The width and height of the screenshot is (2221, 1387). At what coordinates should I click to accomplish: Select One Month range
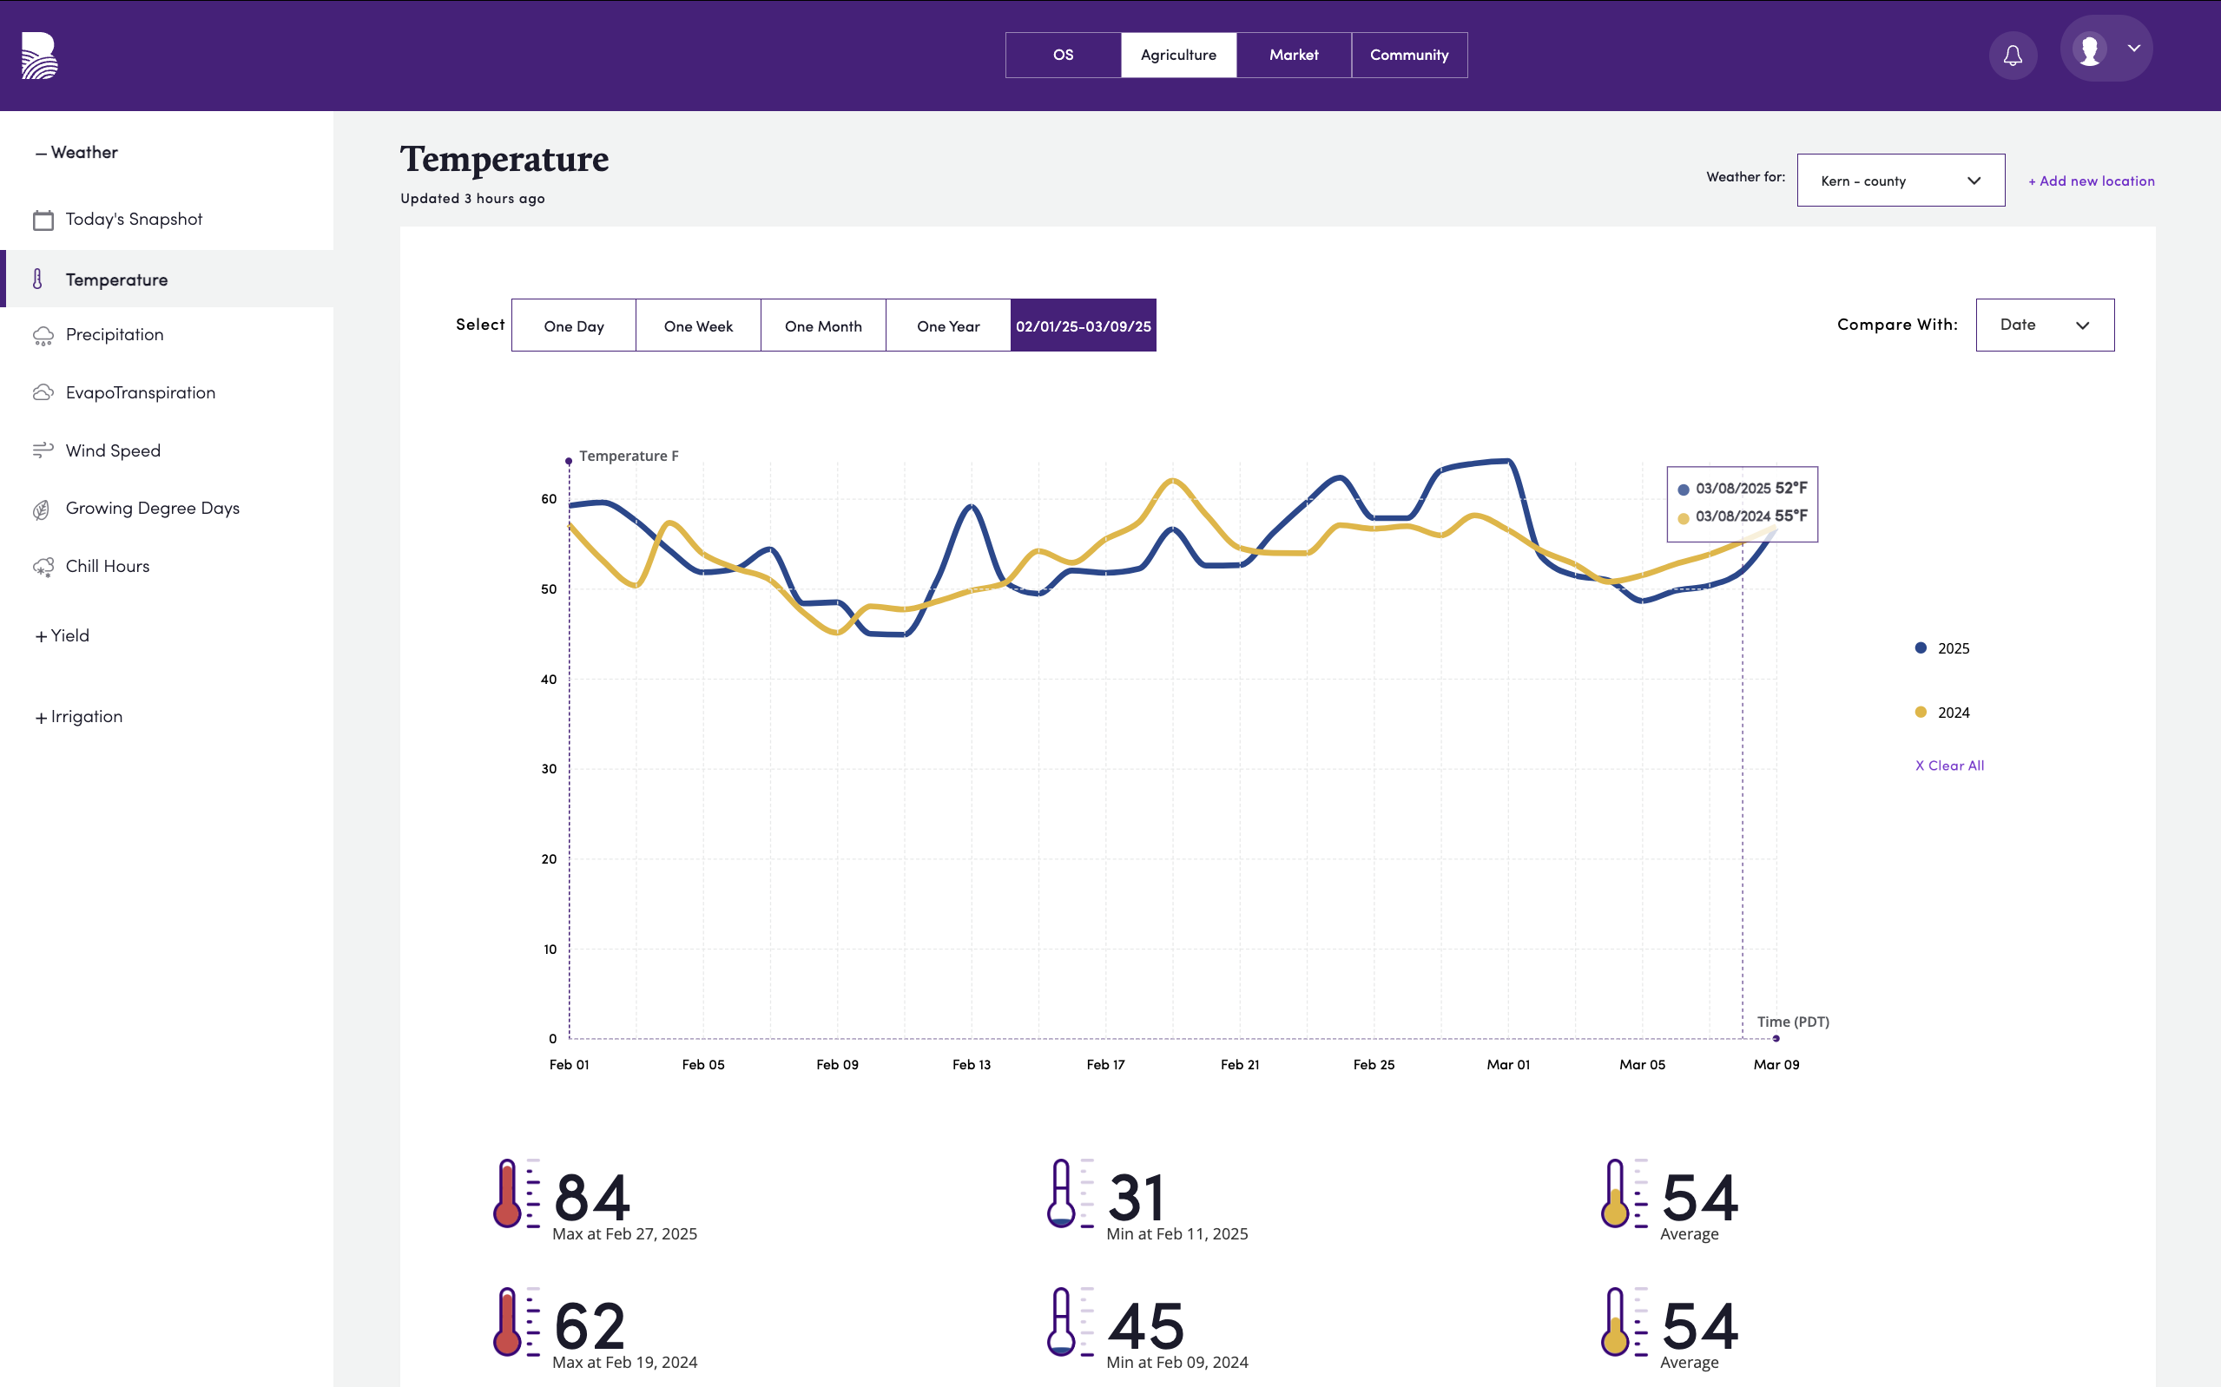pyautogui.click(x=823, y=325)
